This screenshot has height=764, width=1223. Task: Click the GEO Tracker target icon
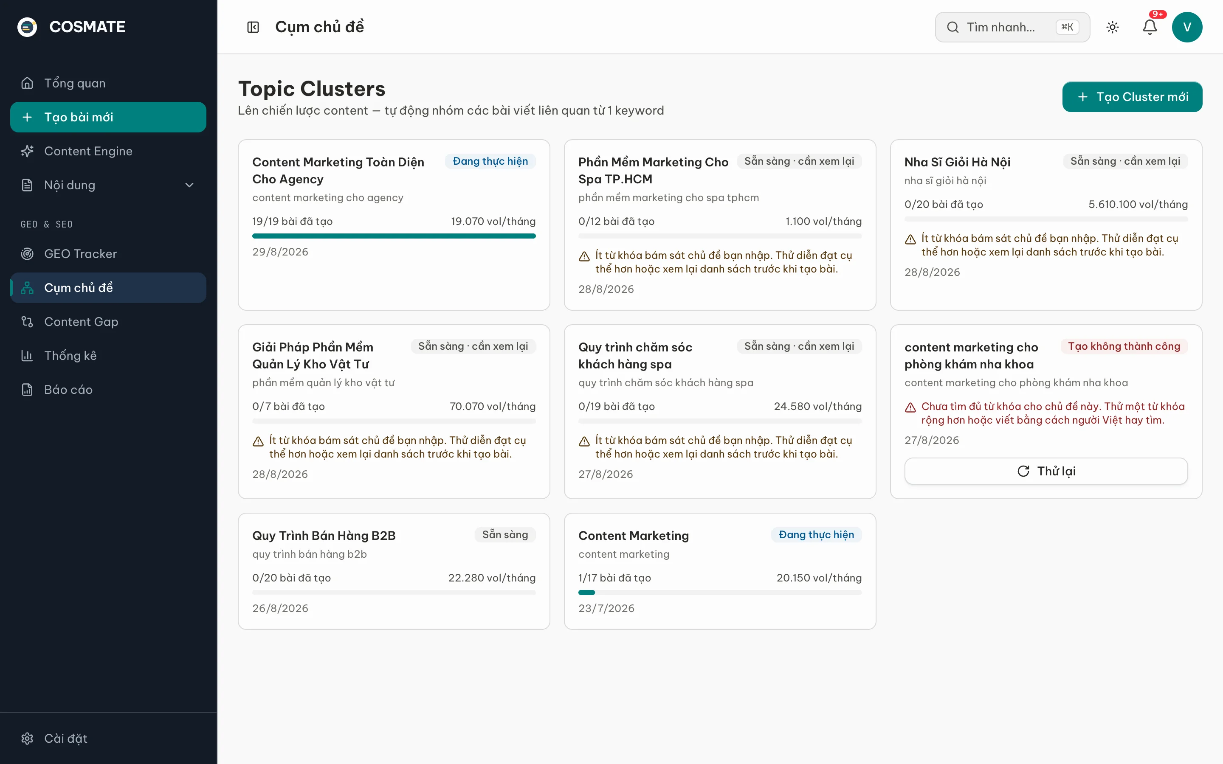[x=27, y=254]
